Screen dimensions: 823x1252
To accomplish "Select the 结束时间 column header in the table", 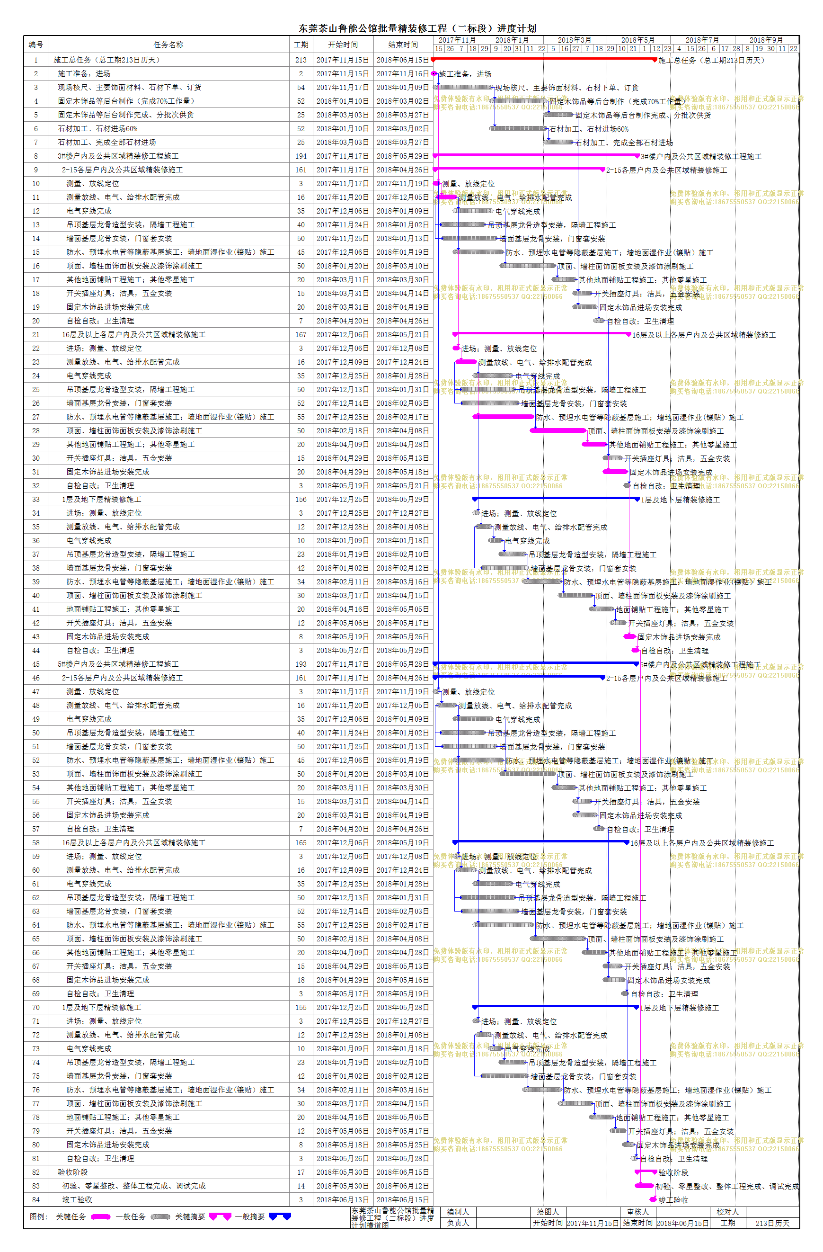I will (x=403, y=45).
